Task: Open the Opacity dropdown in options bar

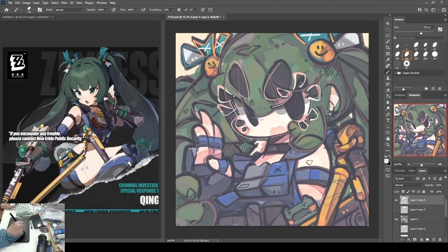Action: pyautogui.click(x=107, y=10)
